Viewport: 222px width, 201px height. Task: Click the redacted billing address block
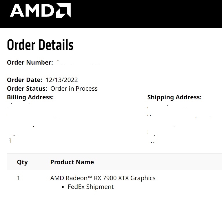tap(32, 122)
